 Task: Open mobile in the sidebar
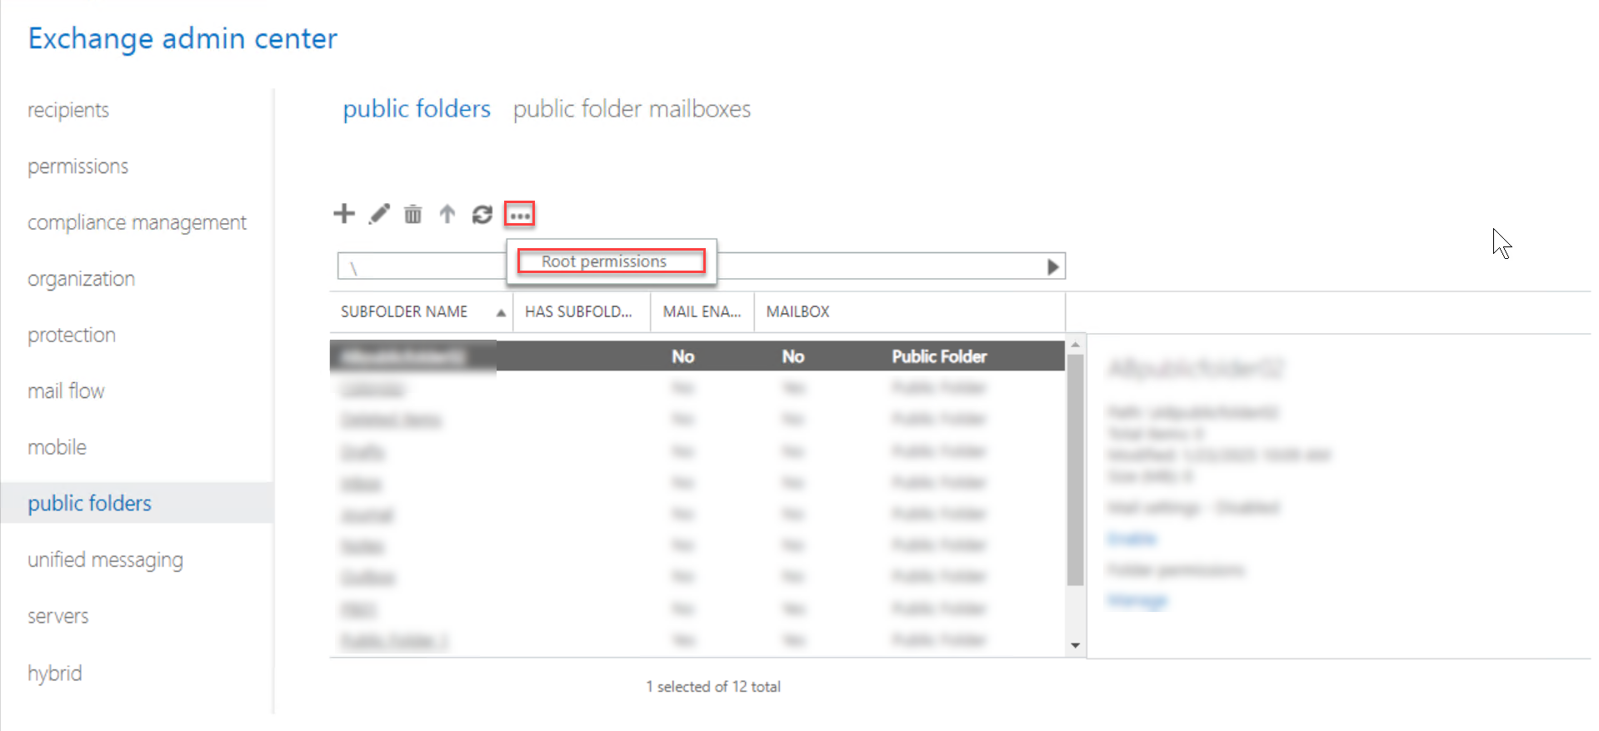[57, 447]
